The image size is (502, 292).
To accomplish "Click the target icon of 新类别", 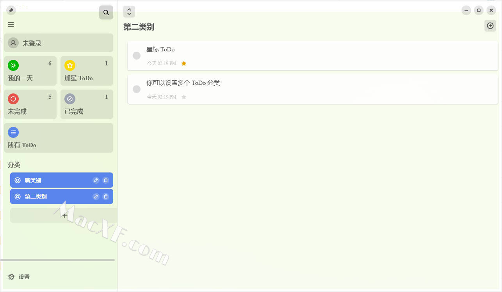I will (18, 180).
